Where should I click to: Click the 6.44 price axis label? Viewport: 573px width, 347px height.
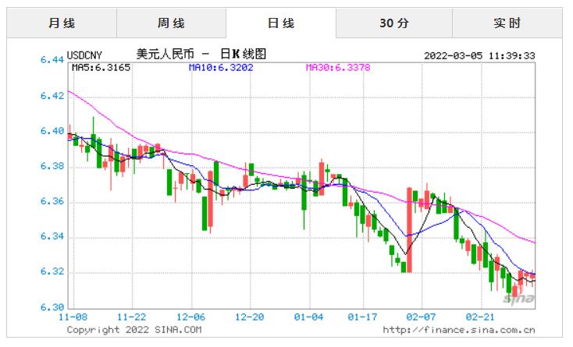pyautogui.click(x=52, y=60)
